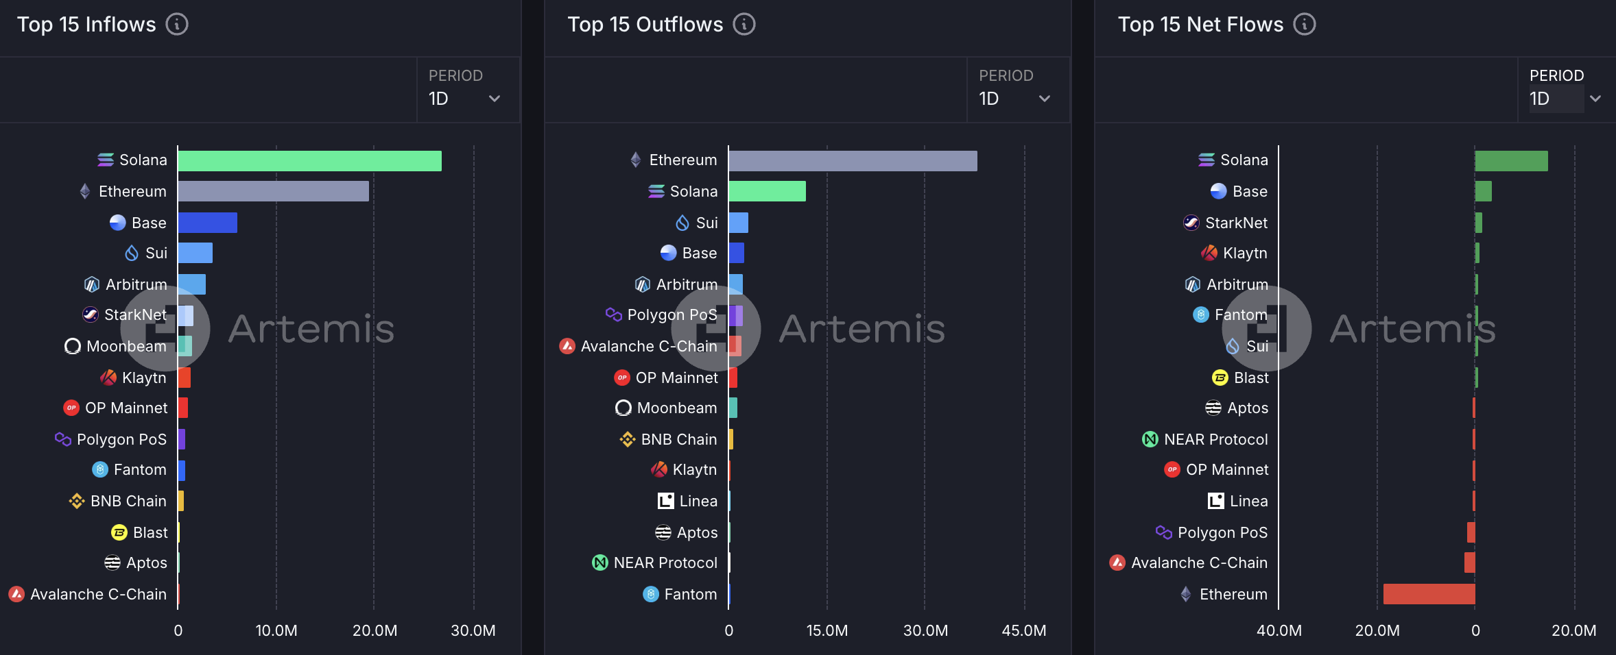Click the info icon beside Top 15 Inflows

(177, 25)
